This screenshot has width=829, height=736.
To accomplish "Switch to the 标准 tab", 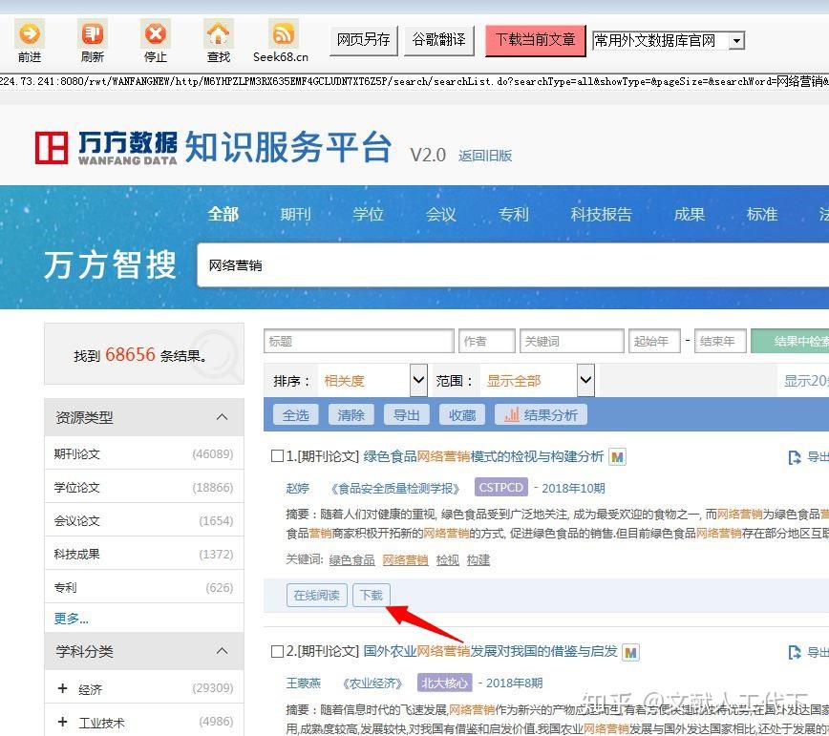I will pyautogui.click(x=762, y=215).
